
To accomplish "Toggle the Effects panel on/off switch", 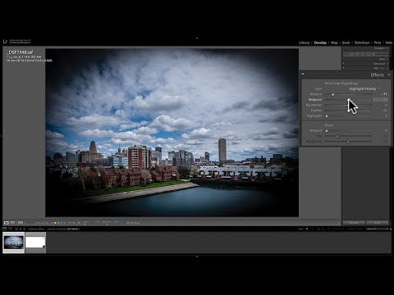I will click(x=303, y=75).
